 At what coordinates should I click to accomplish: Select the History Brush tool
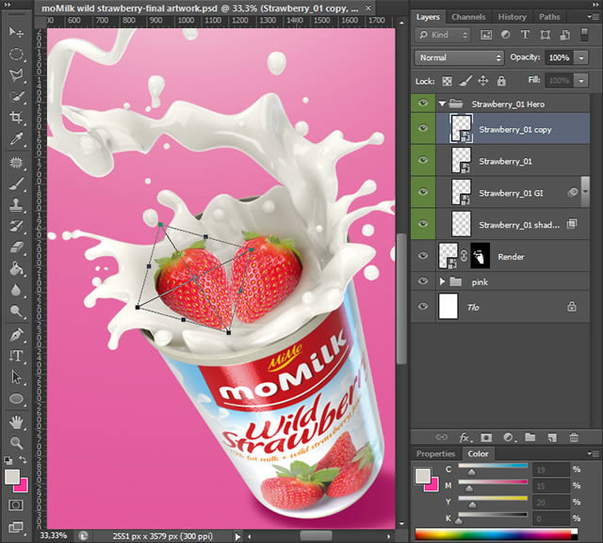[16, 226]
